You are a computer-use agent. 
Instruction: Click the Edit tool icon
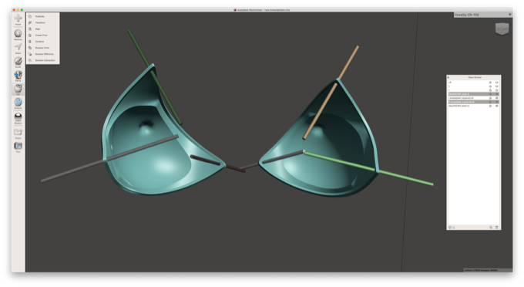(18, 89)
